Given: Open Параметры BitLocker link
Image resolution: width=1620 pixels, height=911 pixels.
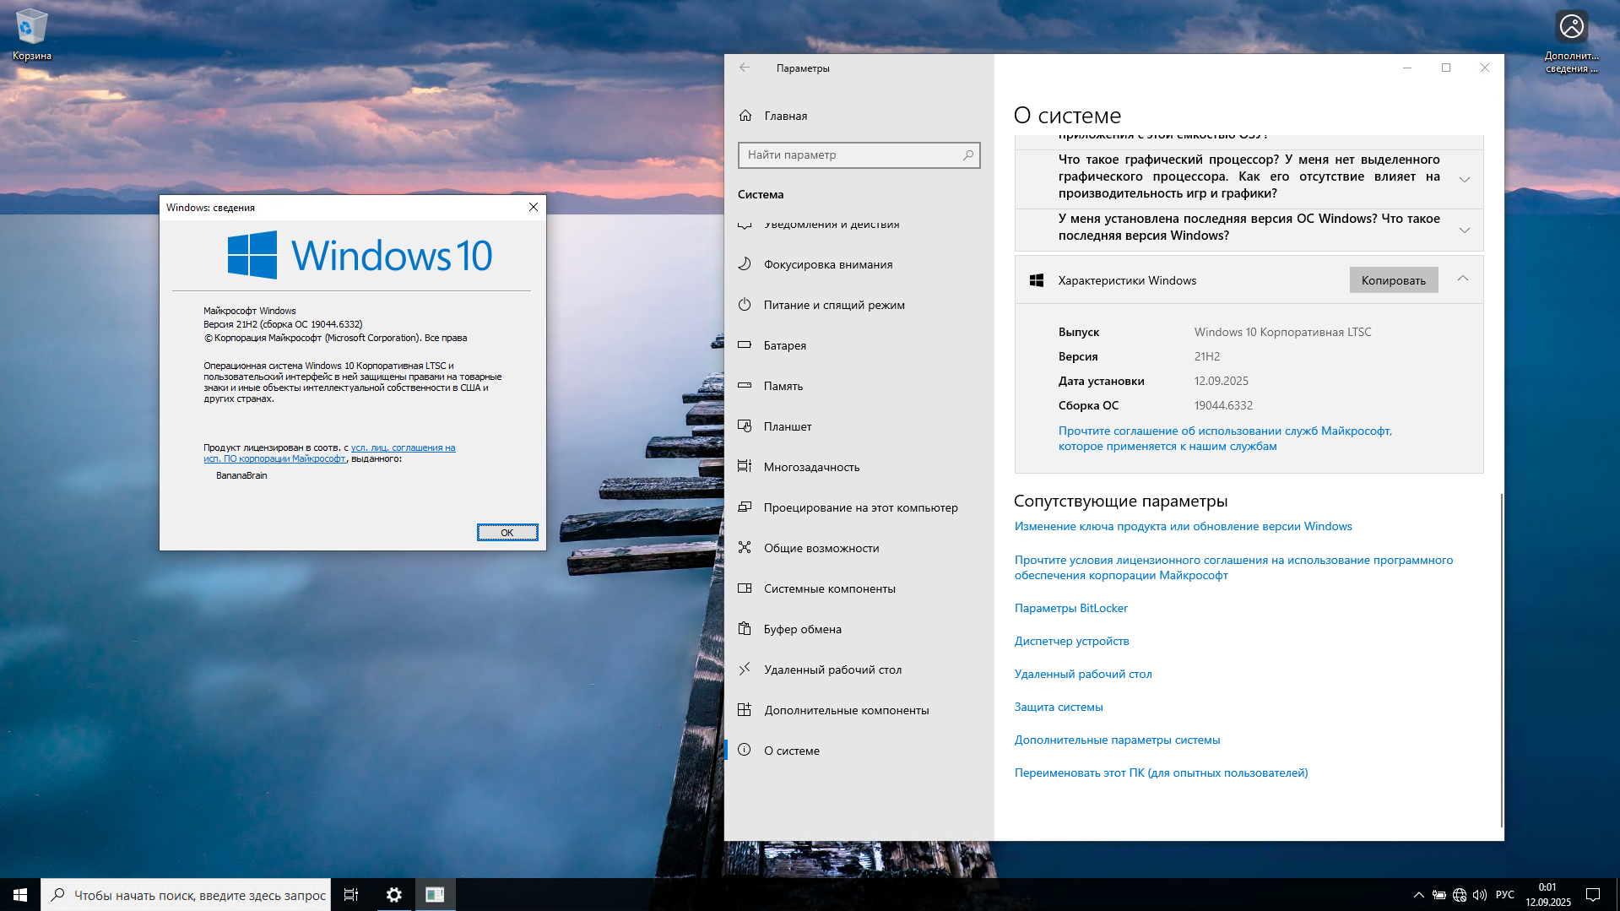Looking at the screenshot, I should pyautogui.click(x=1070, y=608).
